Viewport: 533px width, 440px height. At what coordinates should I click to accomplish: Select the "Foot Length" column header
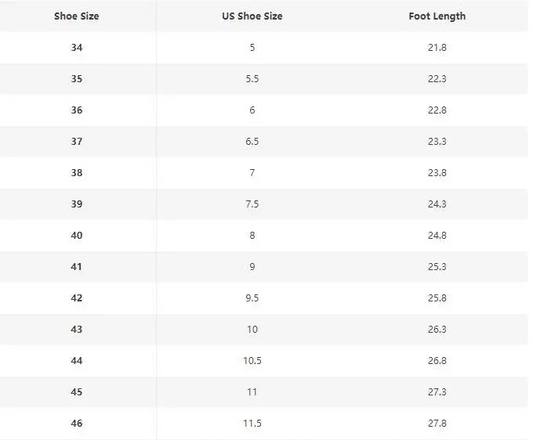pos(437,16)
